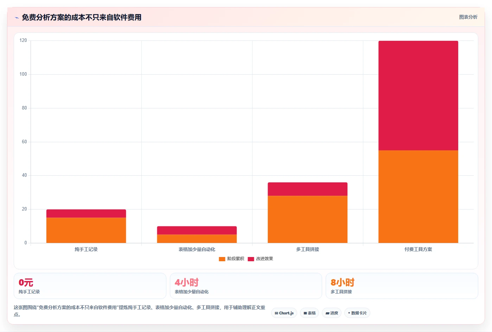Click the 付费工具方案 x-axis label

(418, 249)
